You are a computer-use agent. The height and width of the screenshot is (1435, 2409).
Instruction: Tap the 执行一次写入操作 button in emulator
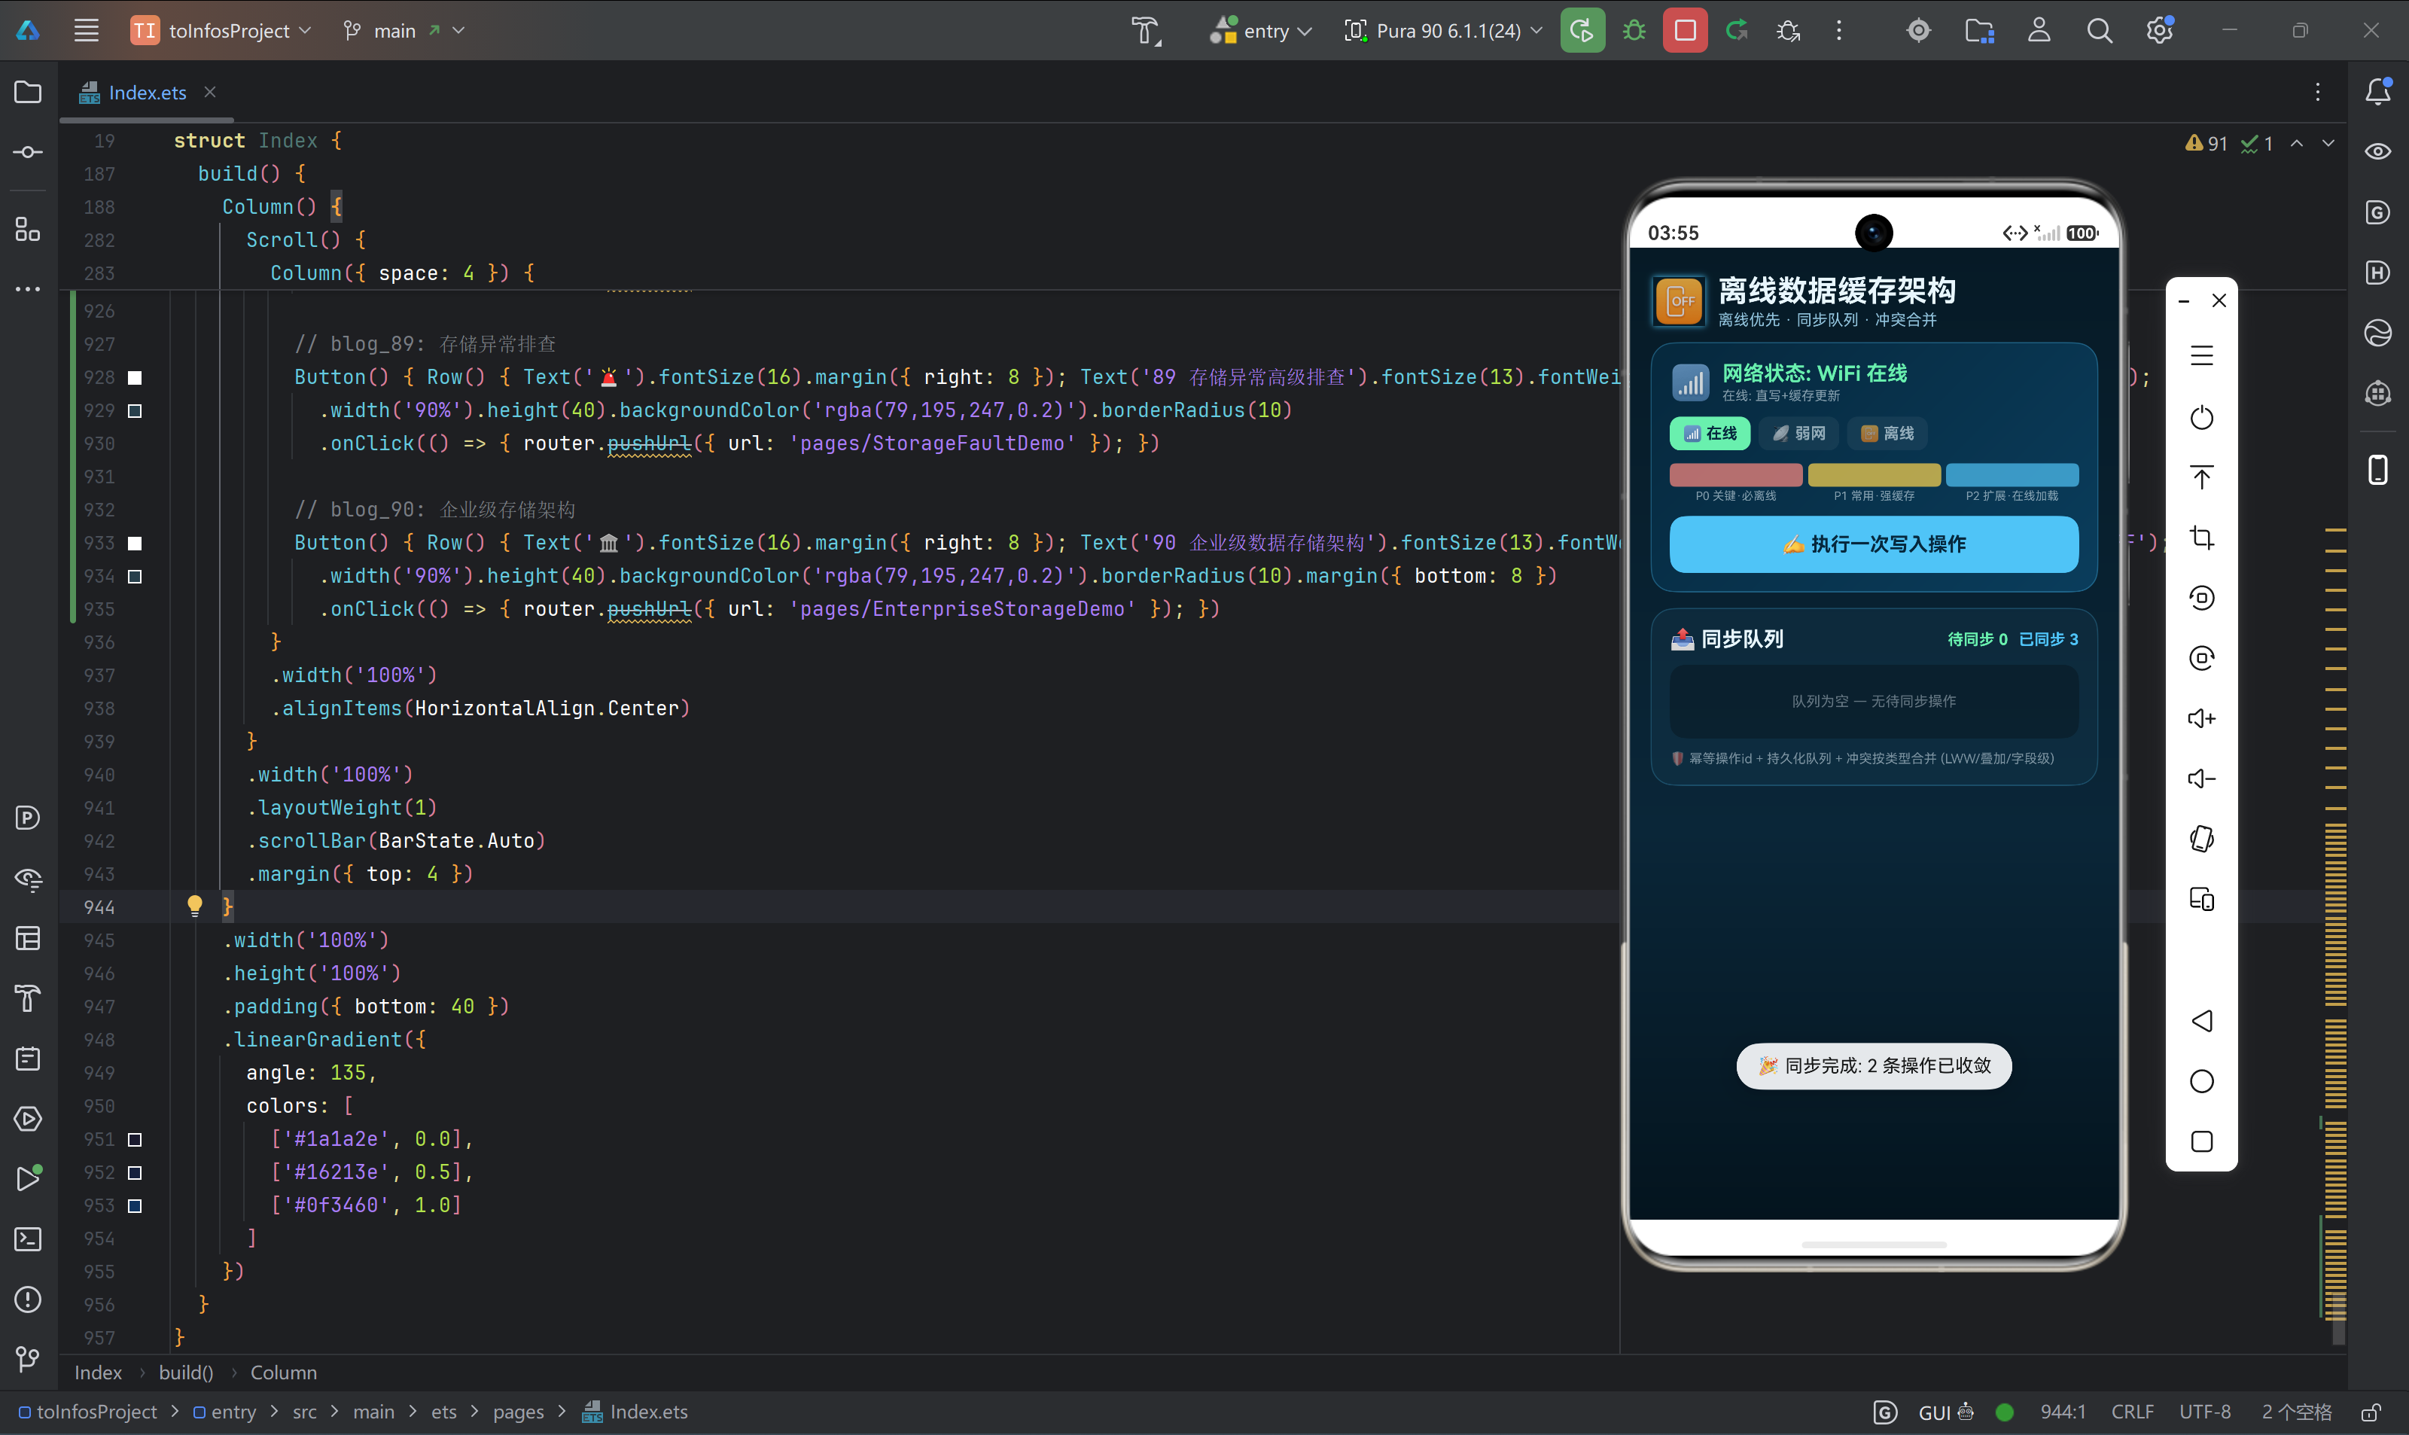click(1874, 544)
